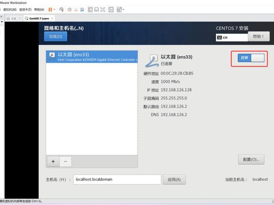Open the 虚拟机(M) menu

pos(10,10)
